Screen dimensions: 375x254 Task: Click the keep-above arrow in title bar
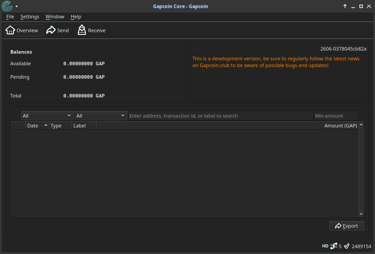pyautogui.click(x=345, y=6)
